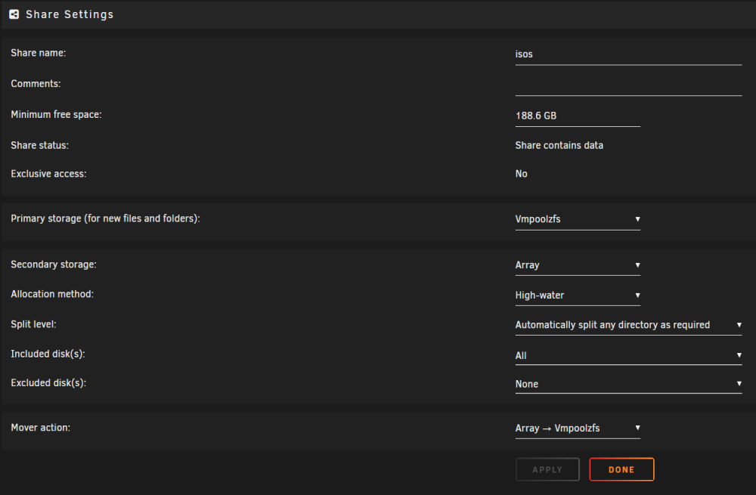The height and width of the screenshot is (495, 756).
Task: Expand the Split level dropdown
Action: tap(628, 325)
